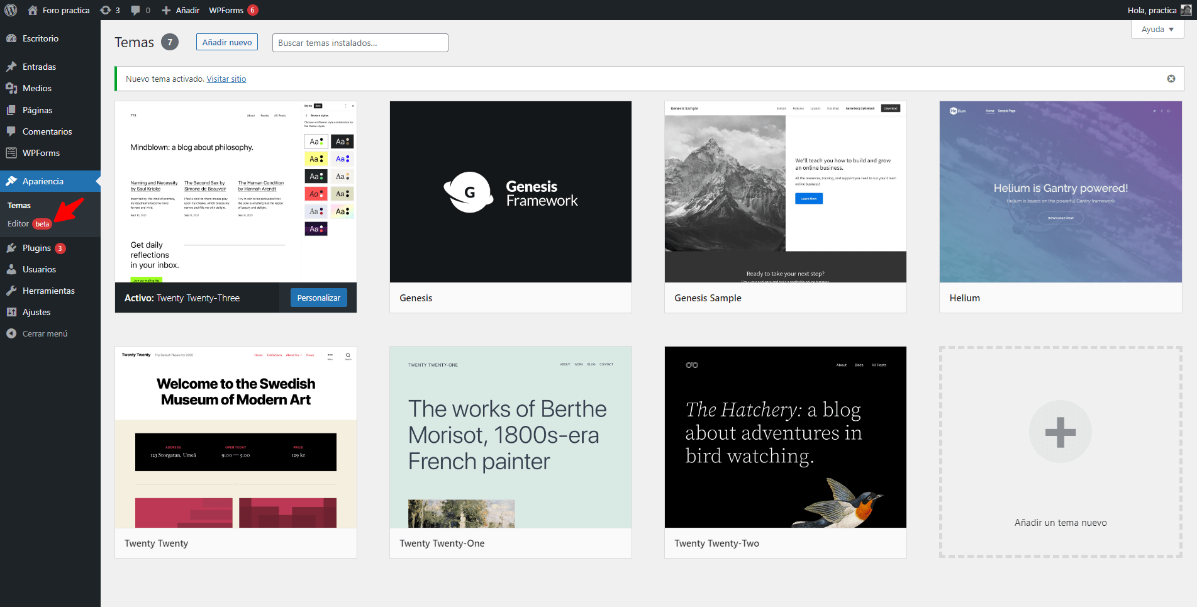The image size is (1197, 607).
Task: Click the Twenty Twenty-One theme name
Action: click(x=442, y=543)
